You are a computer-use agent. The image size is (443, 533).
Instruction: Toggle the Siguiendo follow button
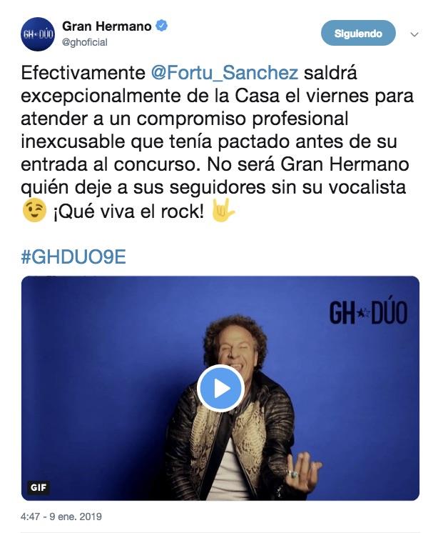[358, 33]
